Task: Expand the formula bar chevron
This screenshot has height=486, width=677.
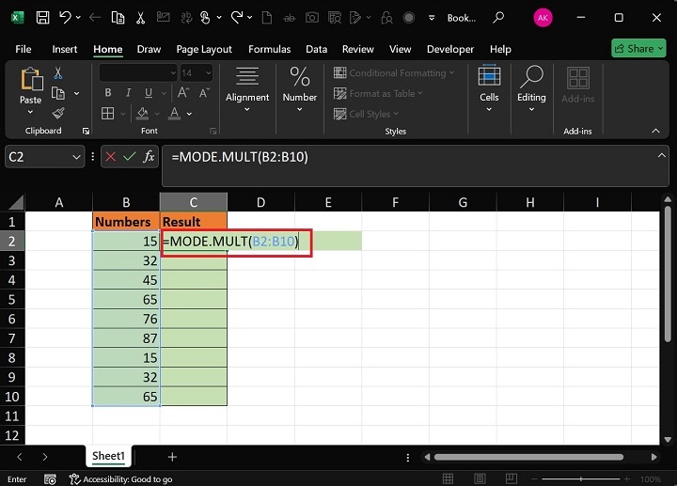Action: (x=661, y=155)
